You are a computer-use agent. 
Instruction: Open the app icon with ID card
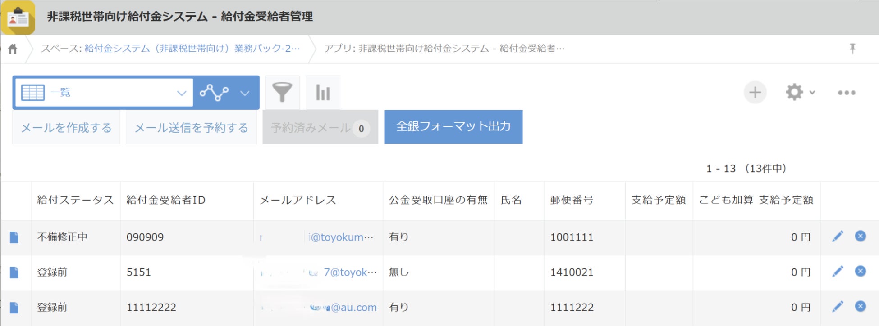click(18, 18)
